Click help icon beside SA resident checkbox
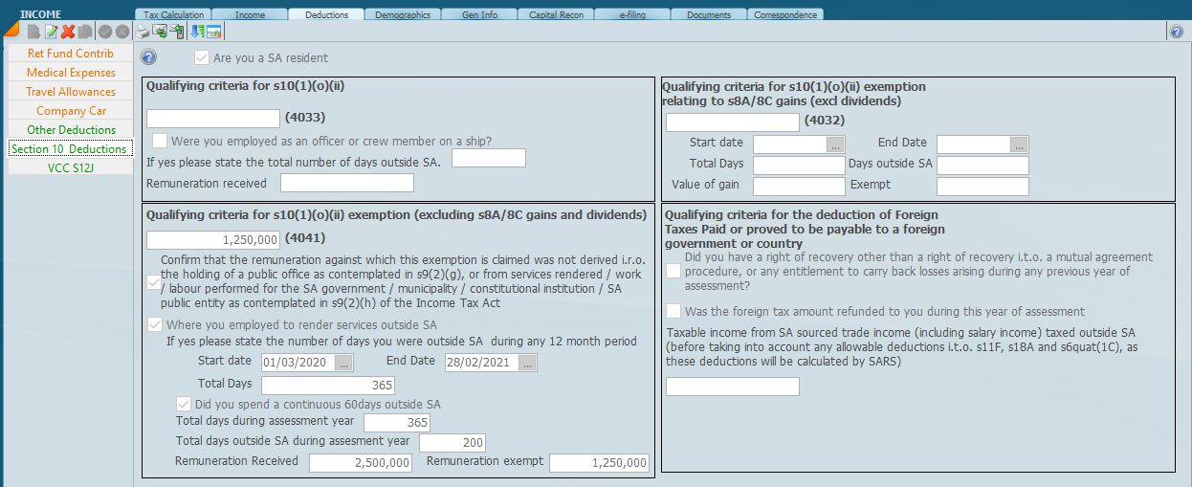1192x487 pixels. (x=148, y=57)
